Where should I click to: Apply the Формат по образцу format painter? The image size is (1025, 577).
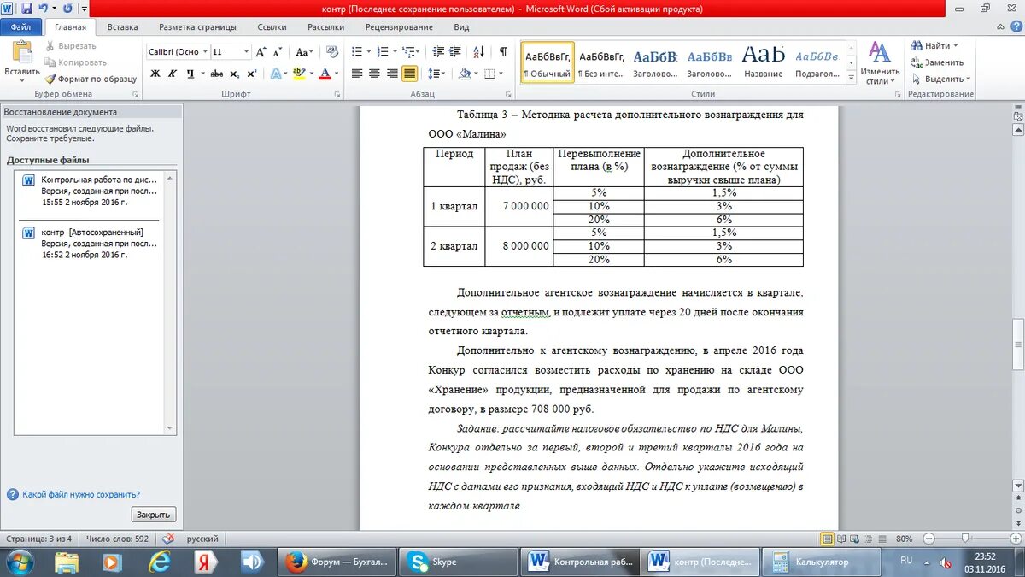pyautogui.click(x=91, y=79)
